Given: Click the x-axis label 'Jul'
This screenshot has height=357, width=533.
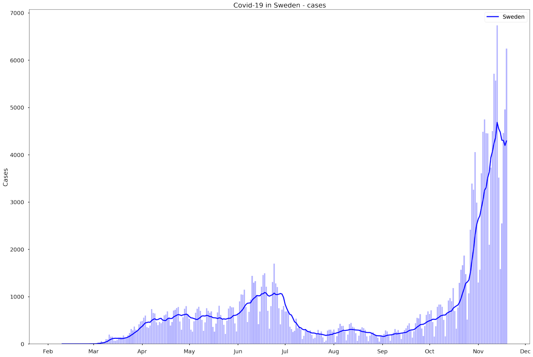Looking at the screenshot, I should [x=285, y=352].
